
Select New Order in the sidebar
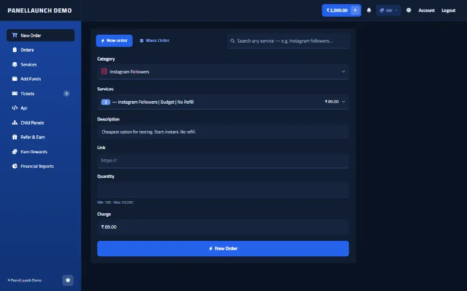40,35
